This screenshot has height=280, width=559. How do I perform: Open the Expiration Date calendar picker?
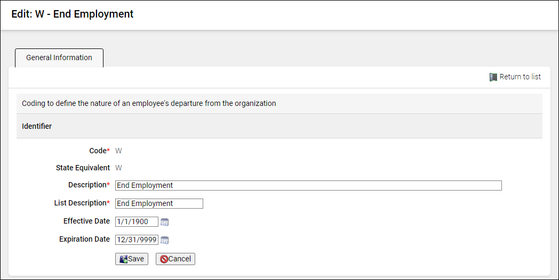click(x=164, y=240)
